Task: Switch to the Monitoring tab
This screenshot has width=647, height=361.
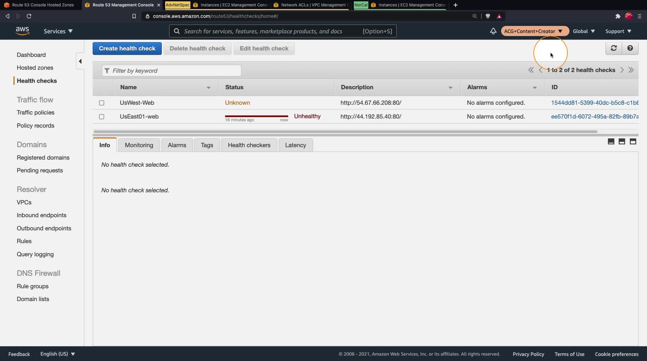Action: [139, 145]
